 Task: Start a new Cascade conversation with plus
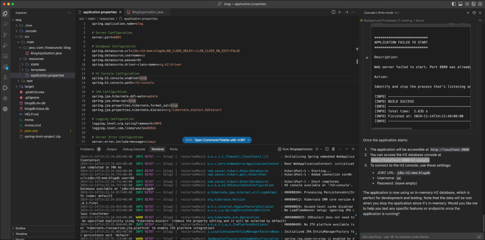pyautogui.click(x=468, y=13)
